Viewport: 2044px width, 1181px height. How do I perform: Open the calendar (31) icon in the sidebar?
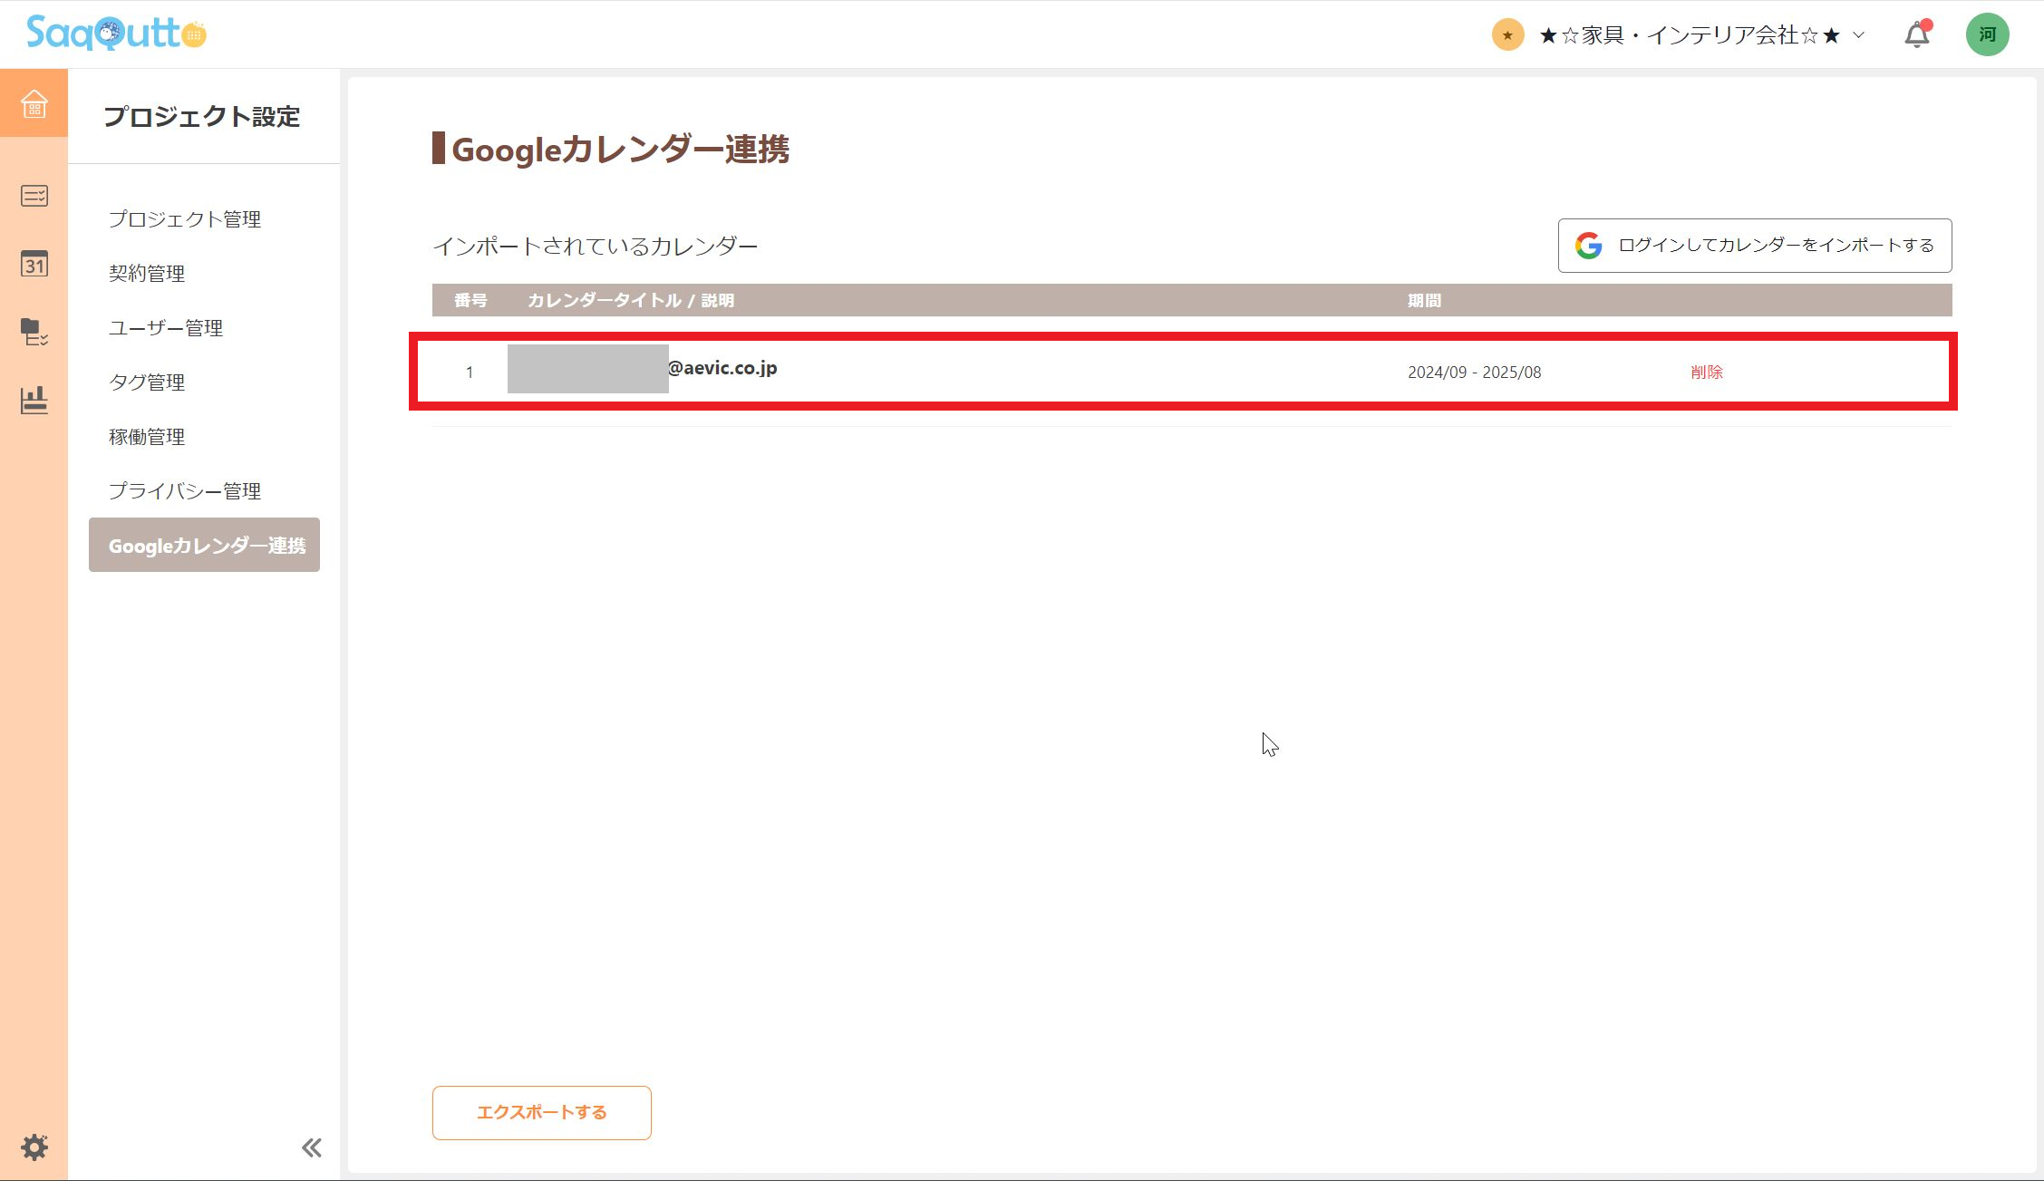coord(34,264)
